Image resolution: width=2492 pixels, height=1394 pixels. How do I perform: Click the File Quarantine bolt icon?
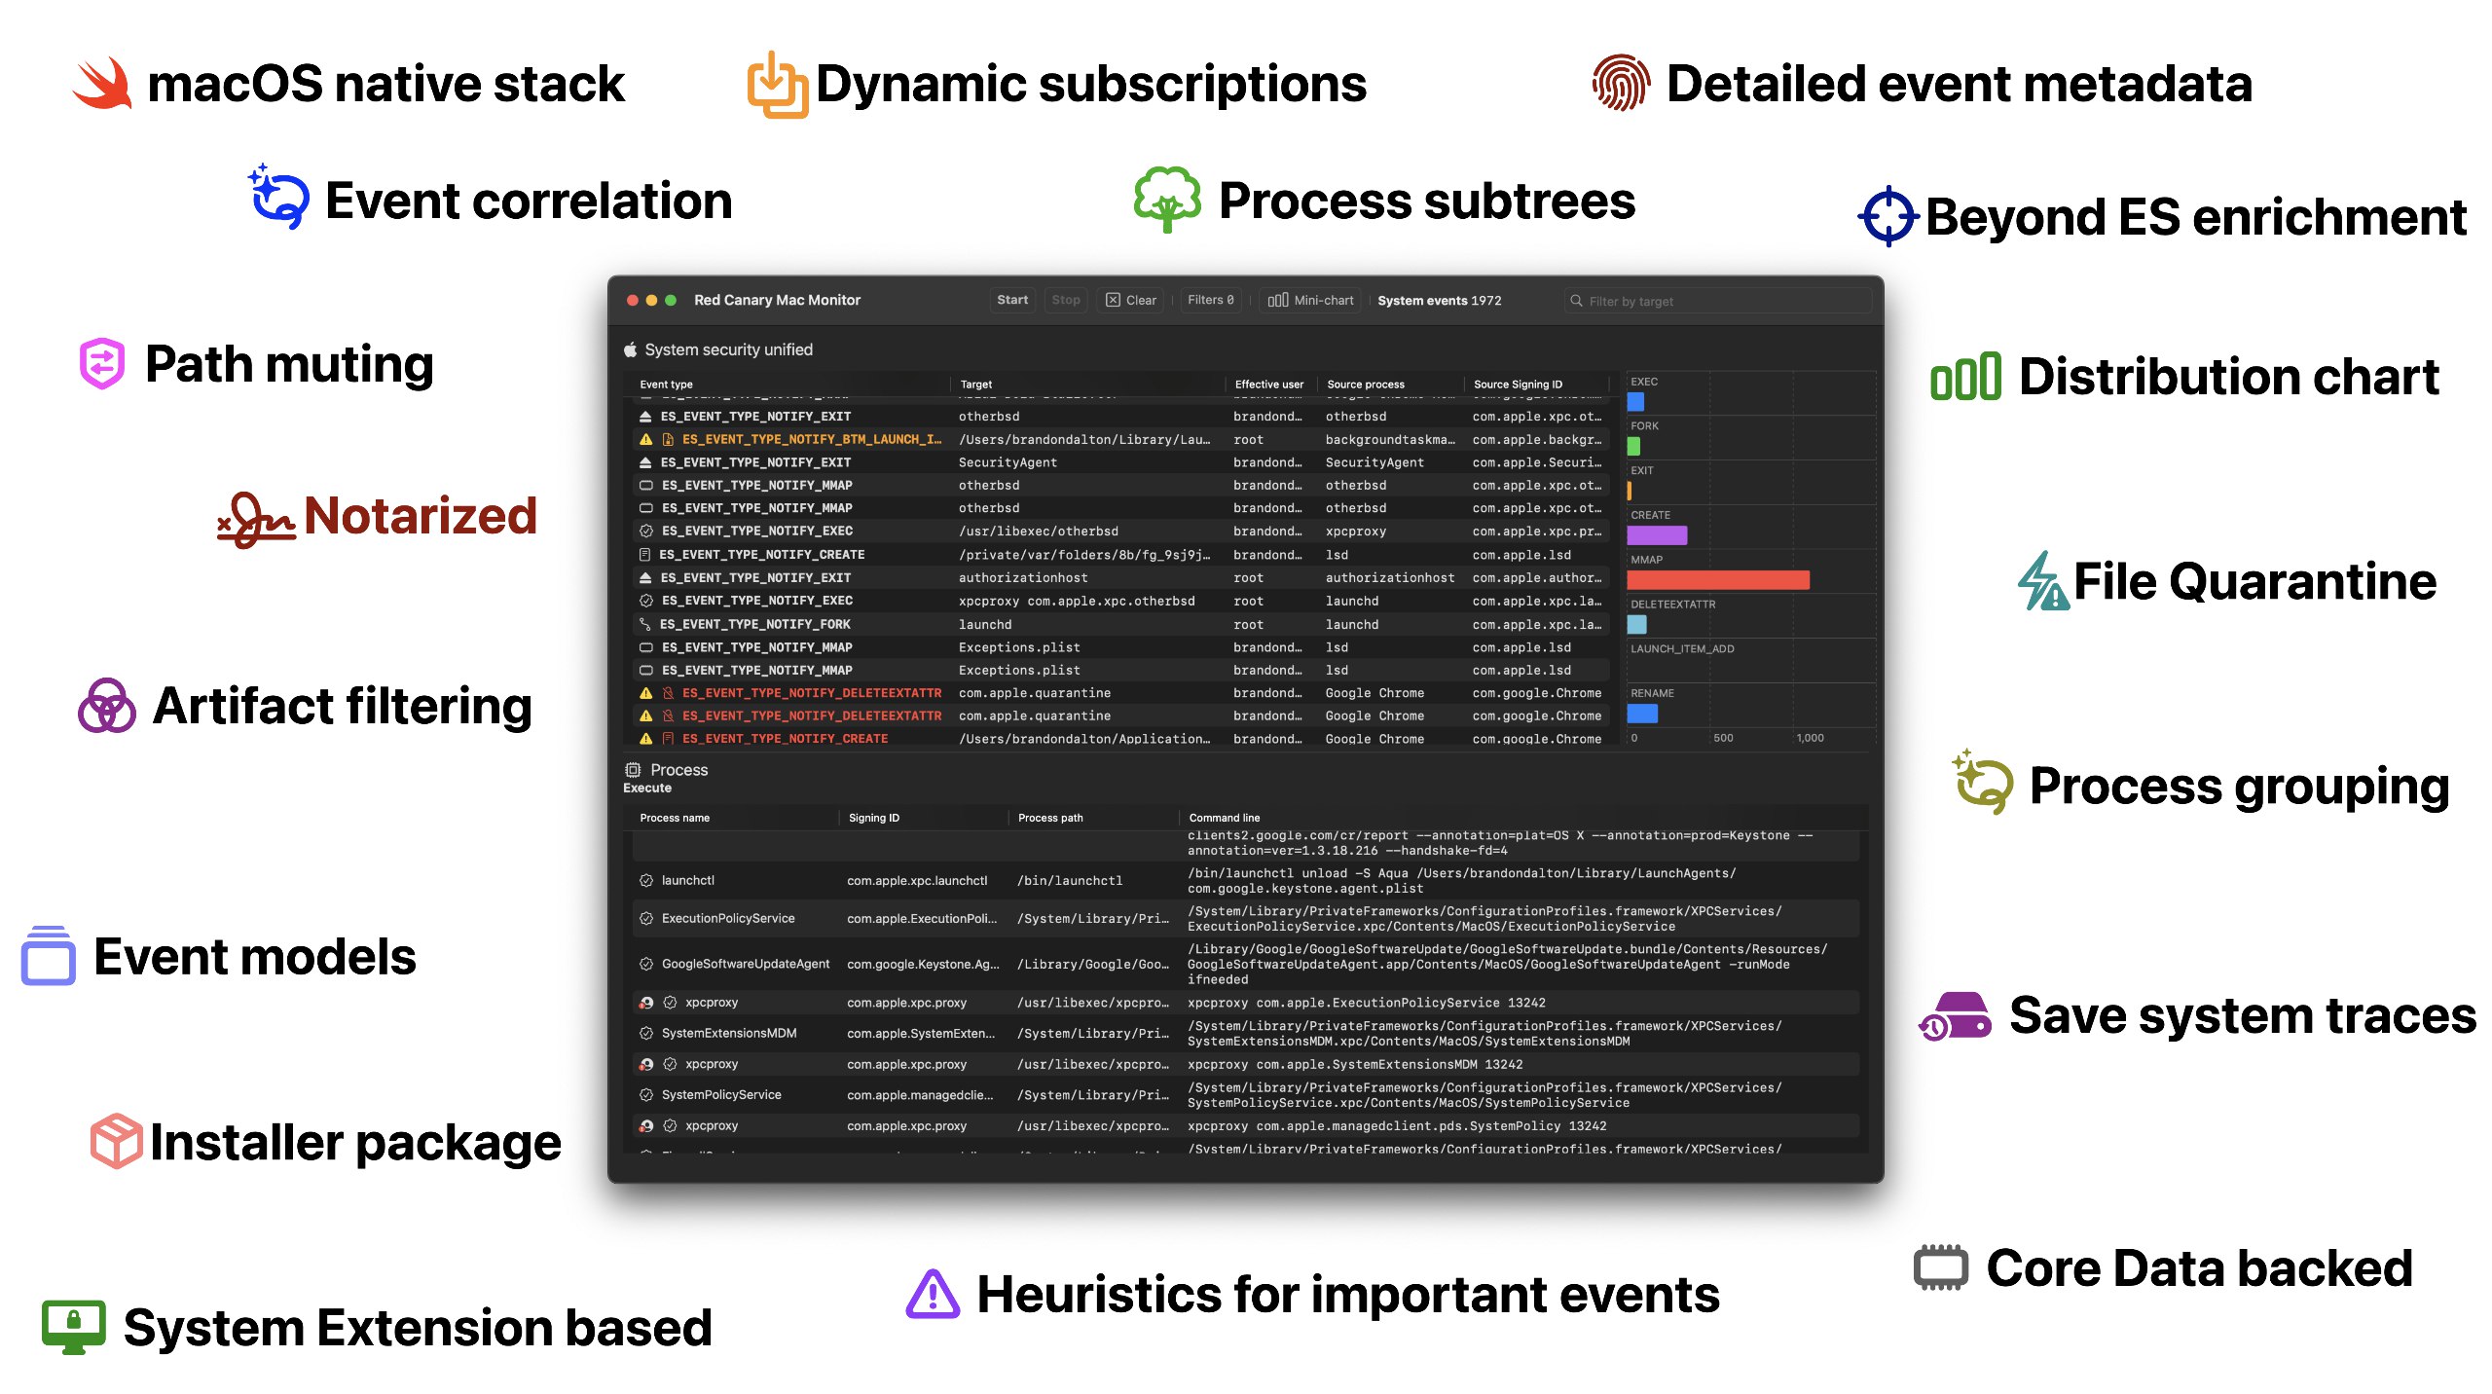[x=2043, y=581]
